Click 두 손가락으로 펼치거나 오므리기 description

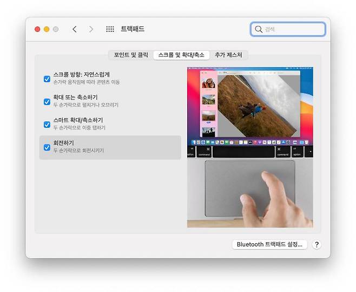point(86,105)
